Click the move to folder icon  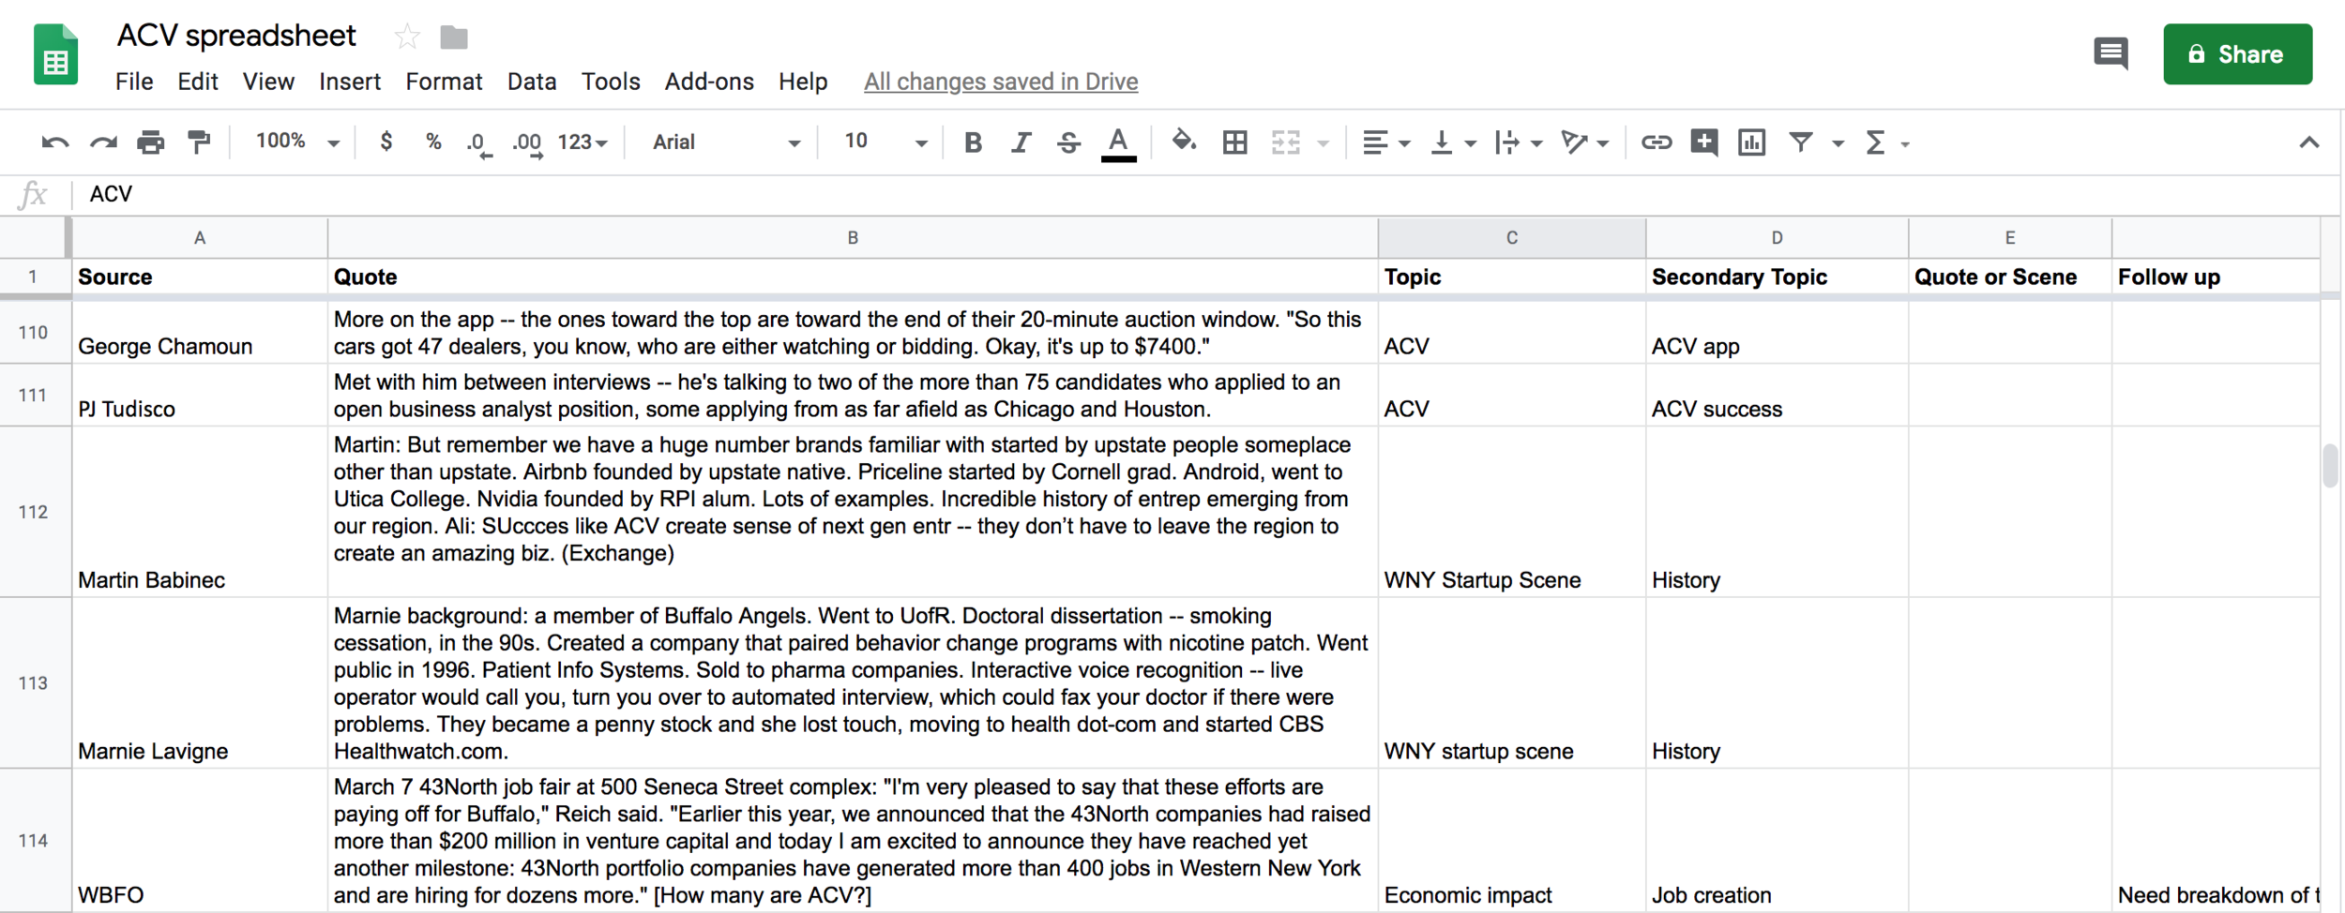point(454,37)
